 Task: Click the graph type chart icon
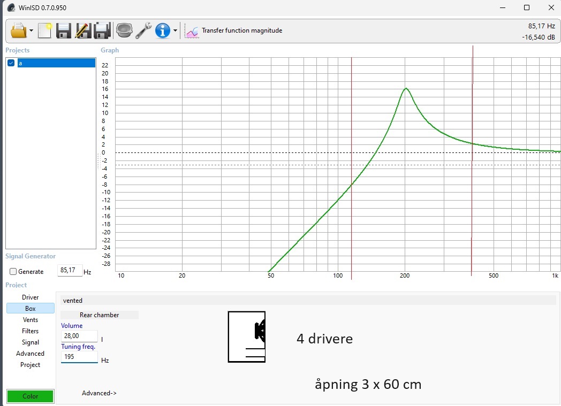click(x=192, y=32)
